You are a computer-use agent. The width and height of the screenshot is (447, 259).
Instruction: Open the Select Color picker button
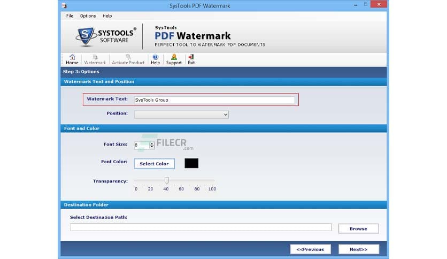(154, 164)
